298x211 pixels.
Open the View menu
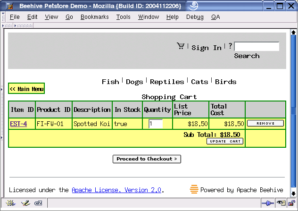51,17
